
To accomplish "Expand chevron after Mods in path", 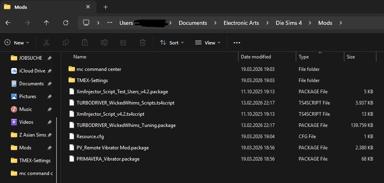I will coord(341,23).
